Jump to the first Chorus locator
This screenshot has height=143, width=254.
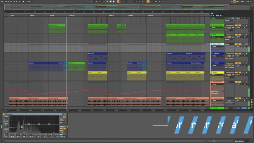[72, 15]
